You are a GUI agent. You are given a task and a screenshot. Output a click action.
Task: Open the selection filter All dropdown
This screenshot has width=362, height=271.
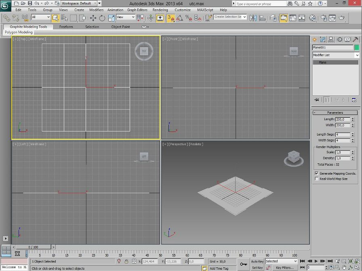tap(41, 17)
